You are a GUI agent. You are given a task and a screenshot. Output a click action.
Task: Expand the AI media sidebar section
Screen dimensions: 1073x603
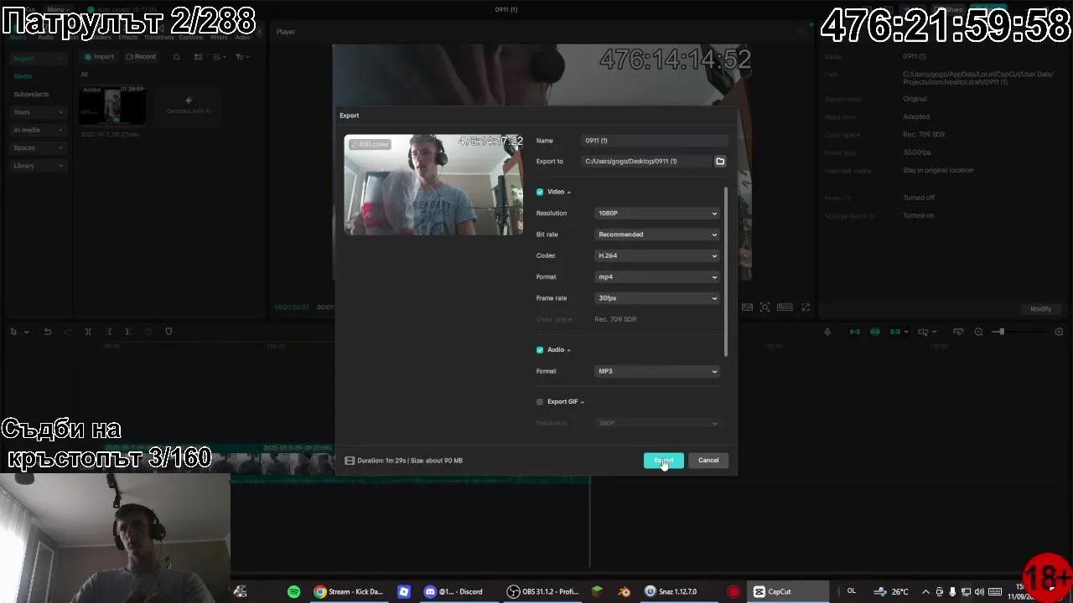tap(38, 130)
